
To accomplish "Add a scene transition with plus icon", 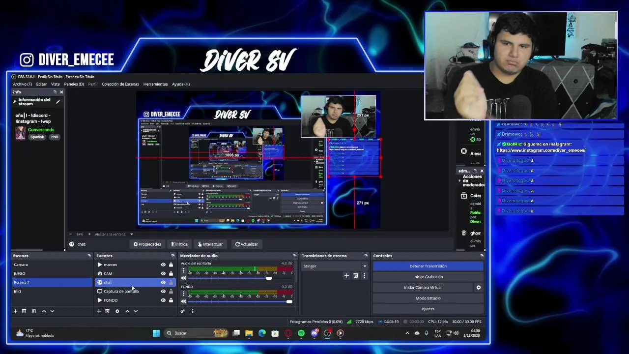I will click(346, 276).
